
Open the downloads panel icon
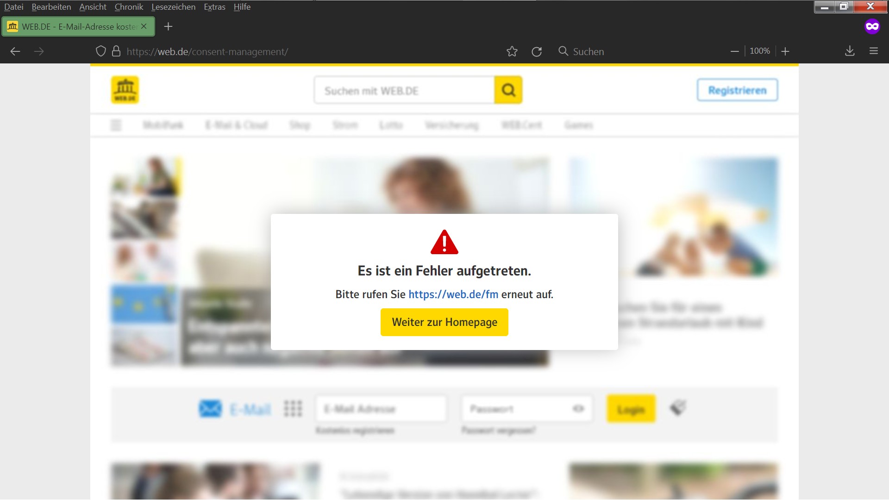(850, 51)
